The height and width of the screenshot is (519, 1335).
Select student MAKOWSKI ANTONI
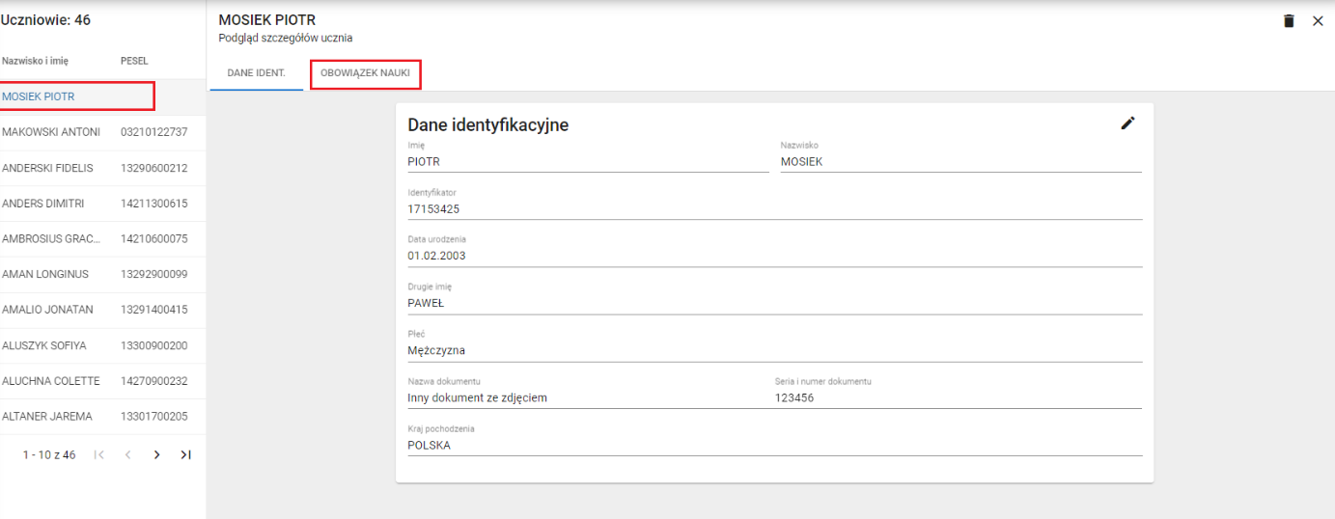pyautogui.click(x=51, y=132)
